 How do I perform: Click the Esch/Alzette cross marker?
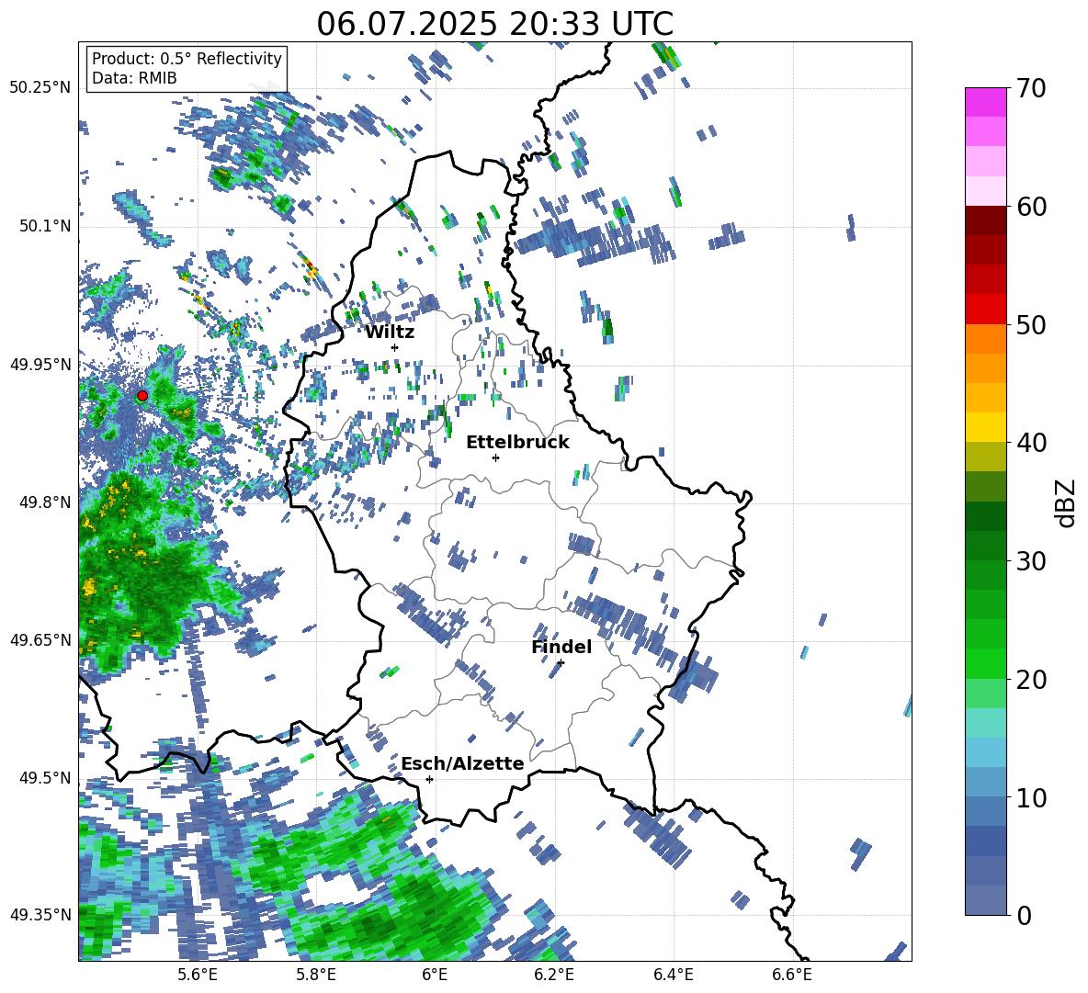click(429, 779)
